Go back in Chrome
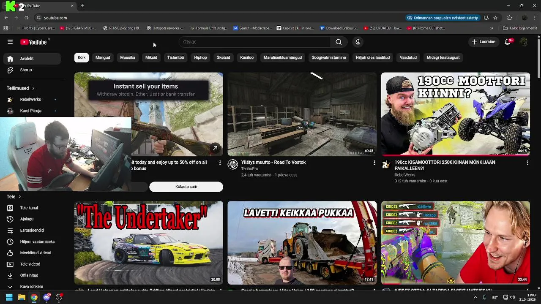The image size is (541, 304). (6, 18)
